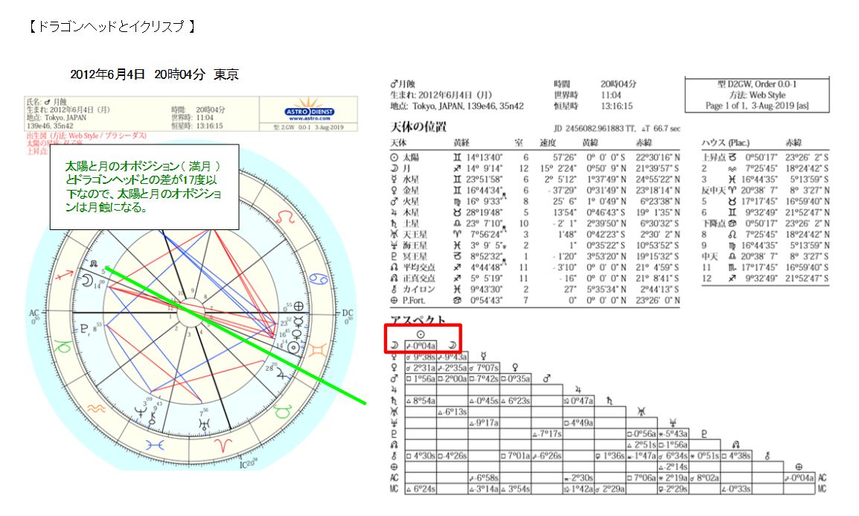The height and width of the screenshot is (516, 859).
Task: Click the date heading 2012年6月4日 20時04分 東京
Action: click(x=155, y=74)
